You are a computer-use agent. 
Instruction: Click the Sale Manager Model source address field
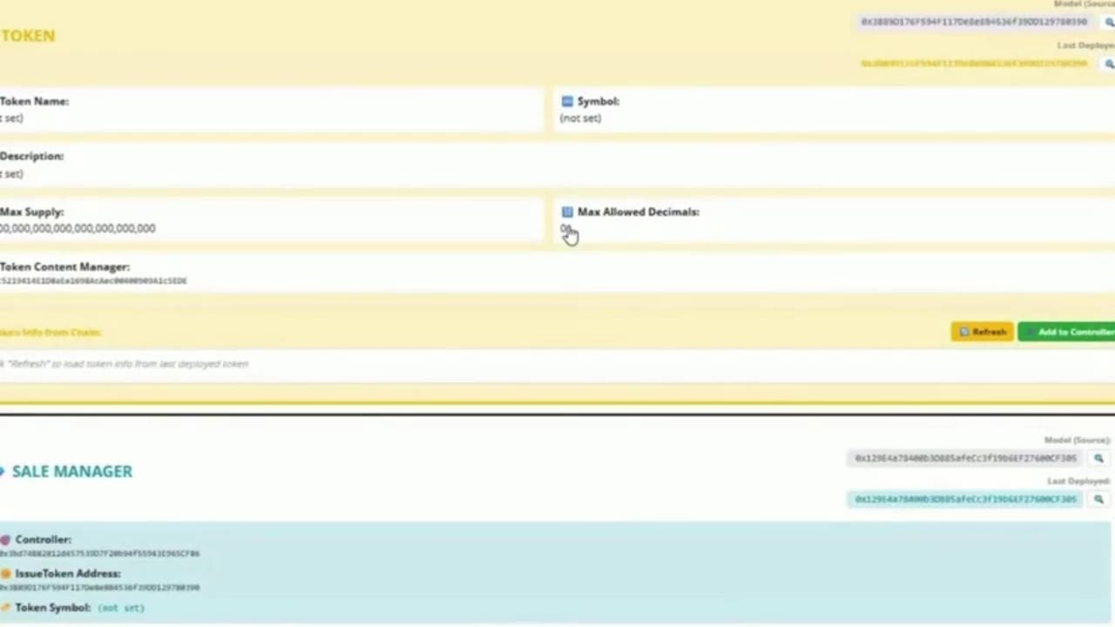[965, 458]
